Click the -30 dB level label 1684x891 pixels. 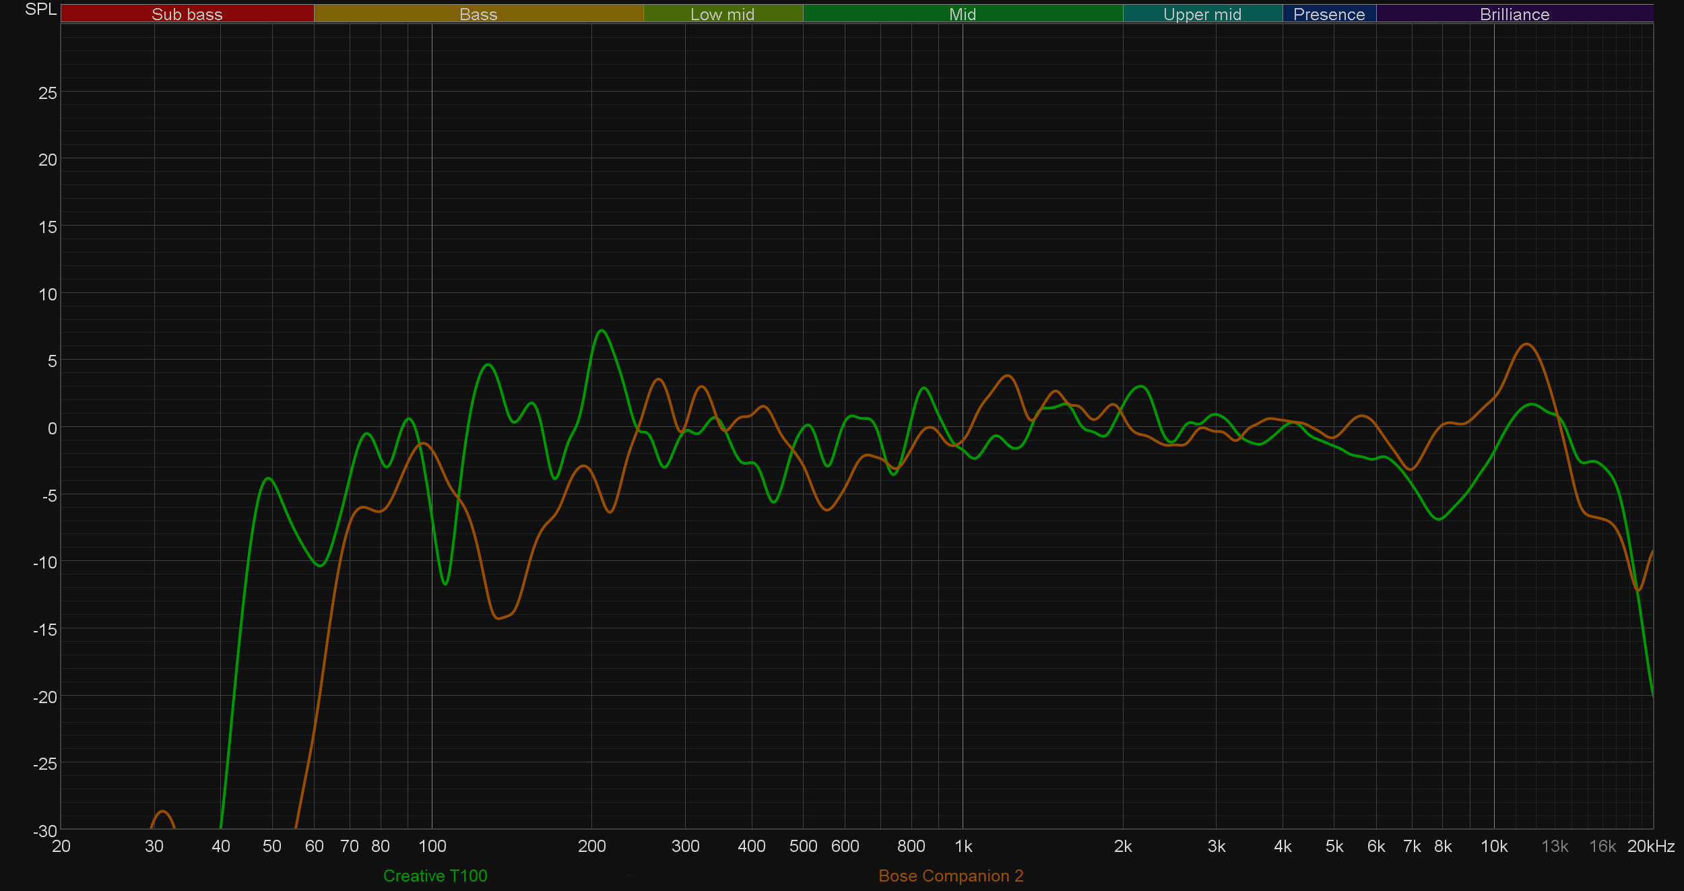point(45,830)
